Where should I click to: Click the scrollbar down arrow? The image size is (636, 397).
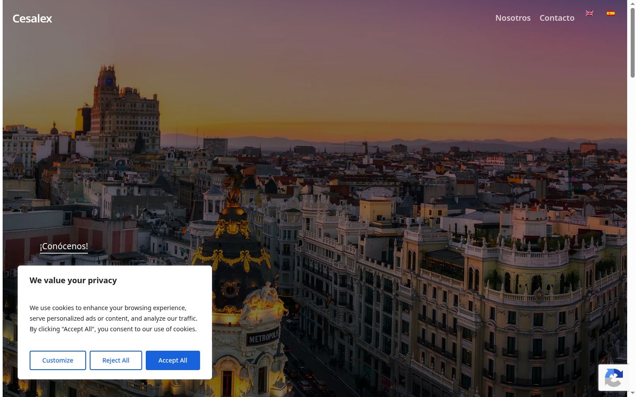click(x=632, y=393)
